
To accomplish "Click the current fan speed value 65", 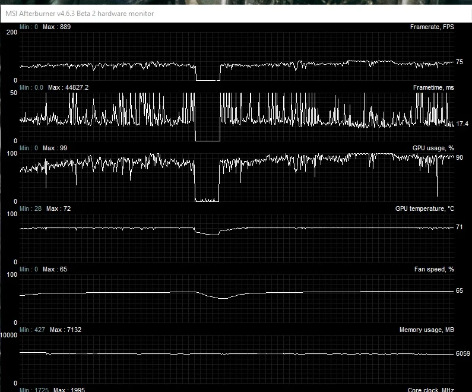I will (460, 291).
